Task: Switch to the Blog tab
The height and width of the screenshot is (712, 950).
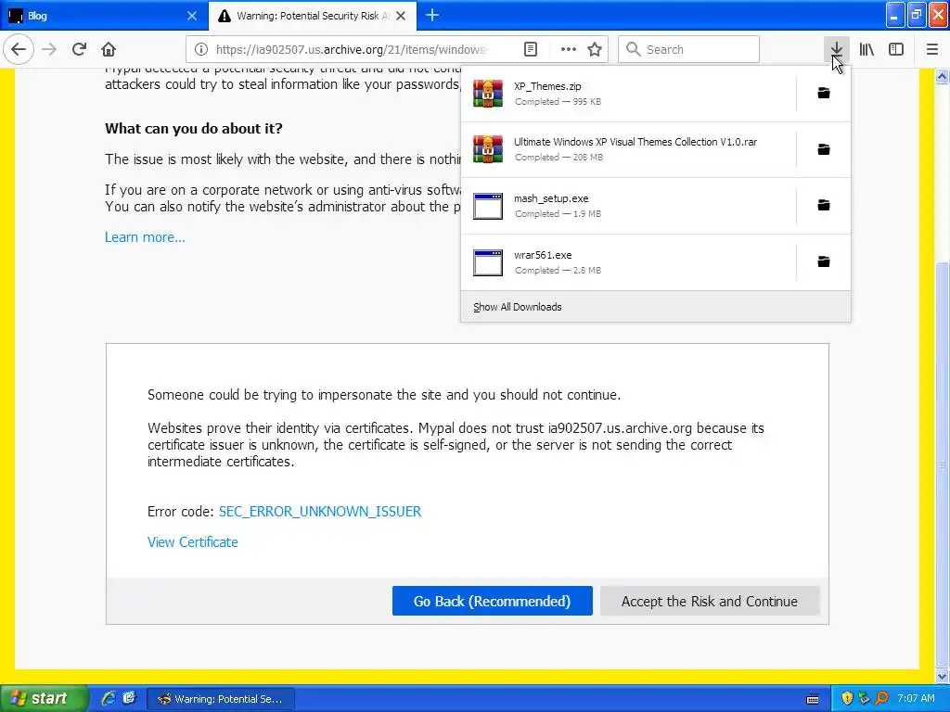Action: click(103, 16)
